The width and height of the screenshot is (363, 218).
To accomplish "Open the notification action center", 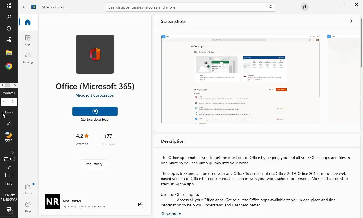I will pos(9,210).
